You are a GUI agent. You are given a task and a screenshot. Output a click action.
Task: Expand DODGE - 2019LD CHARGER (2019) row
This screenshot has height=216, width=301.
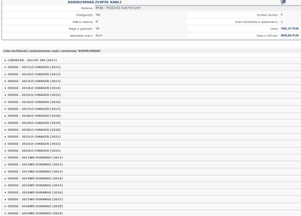[x=151, y=123]
